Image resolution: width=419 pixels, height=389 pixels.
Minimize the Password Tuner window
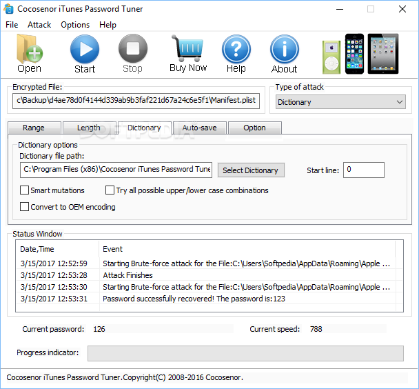pos(340,9)
